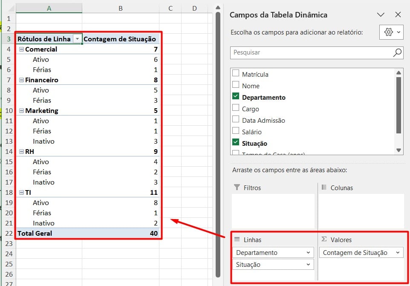Check the Nome field checkbox

(236, 85)
